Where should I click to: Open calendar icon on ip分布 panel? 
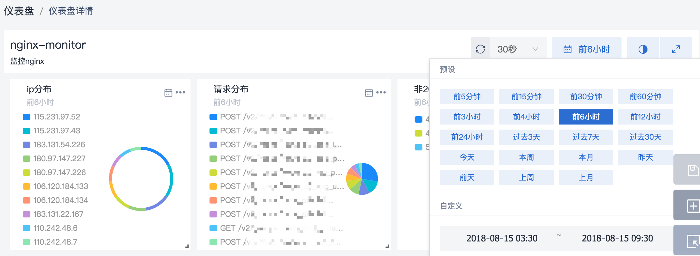pyautogui.click(x=168, y=93)
